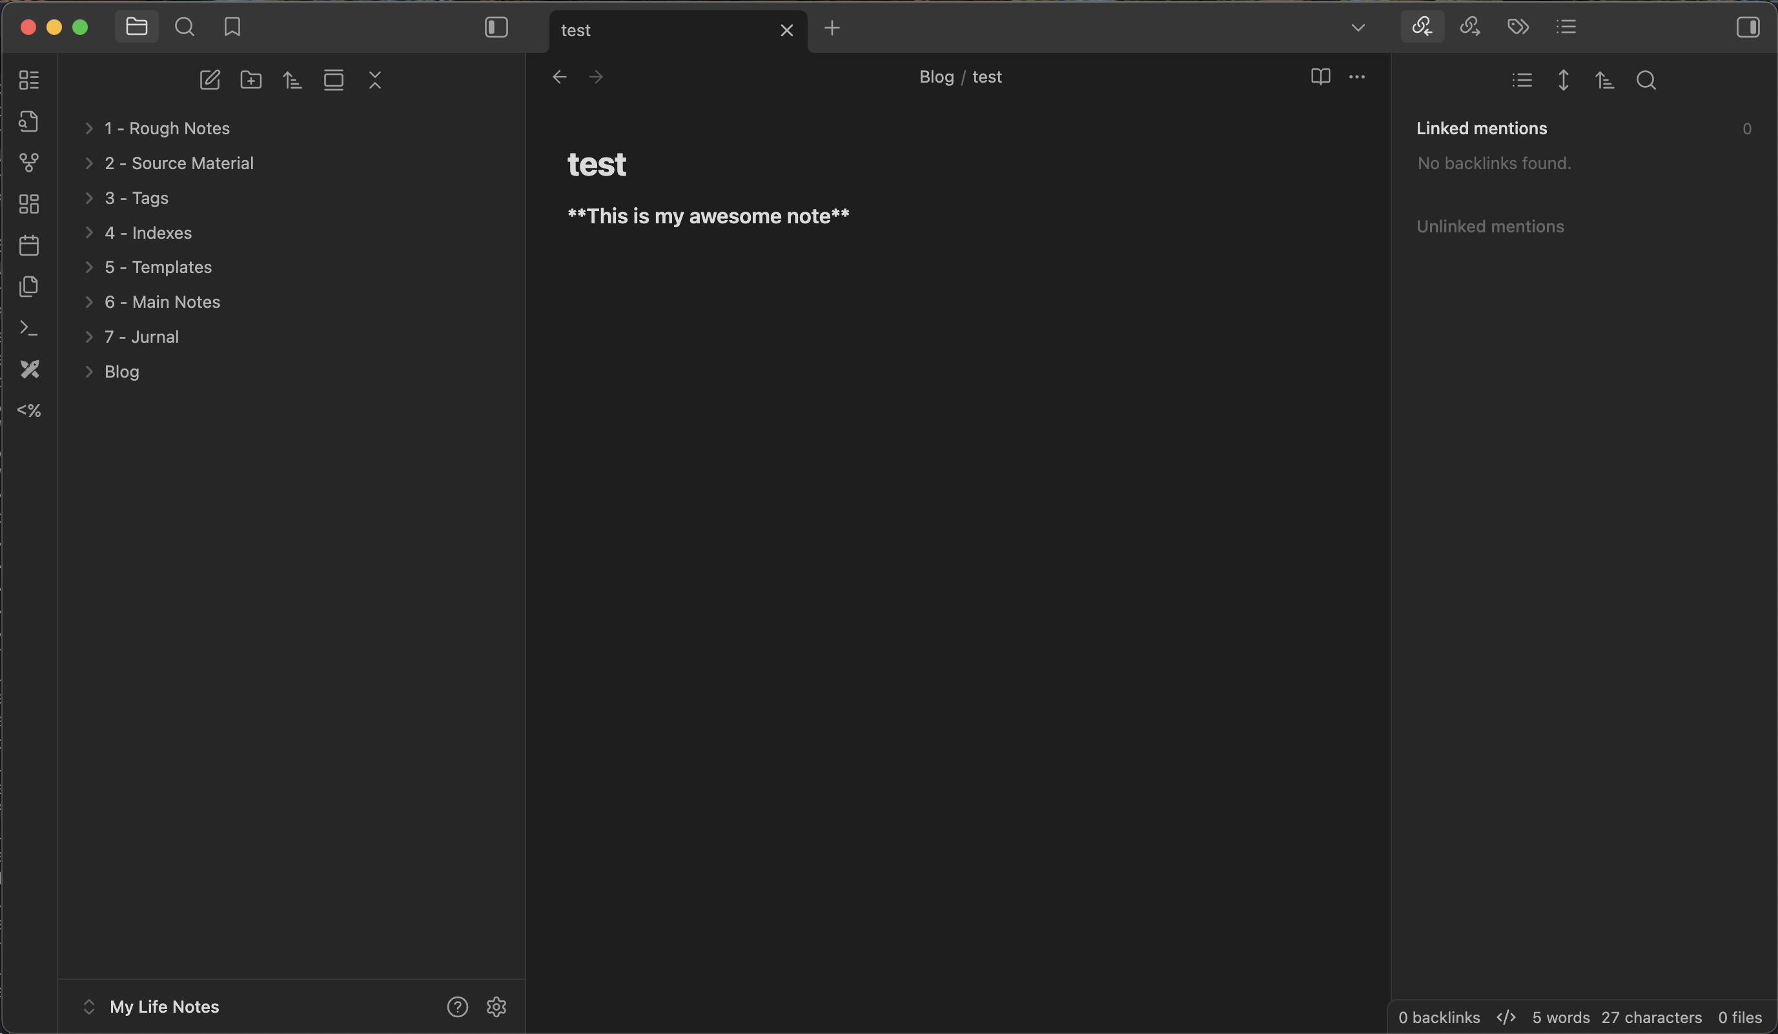The width and height of the screenshot is (1778, 1034).
Task: Expand the 6 - Main Notes folder
Action: pyautogui.click(x=161, y=302)
